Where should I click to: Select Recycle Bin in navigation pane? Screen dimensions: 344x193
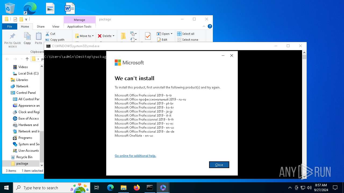[x=22, y=157]
